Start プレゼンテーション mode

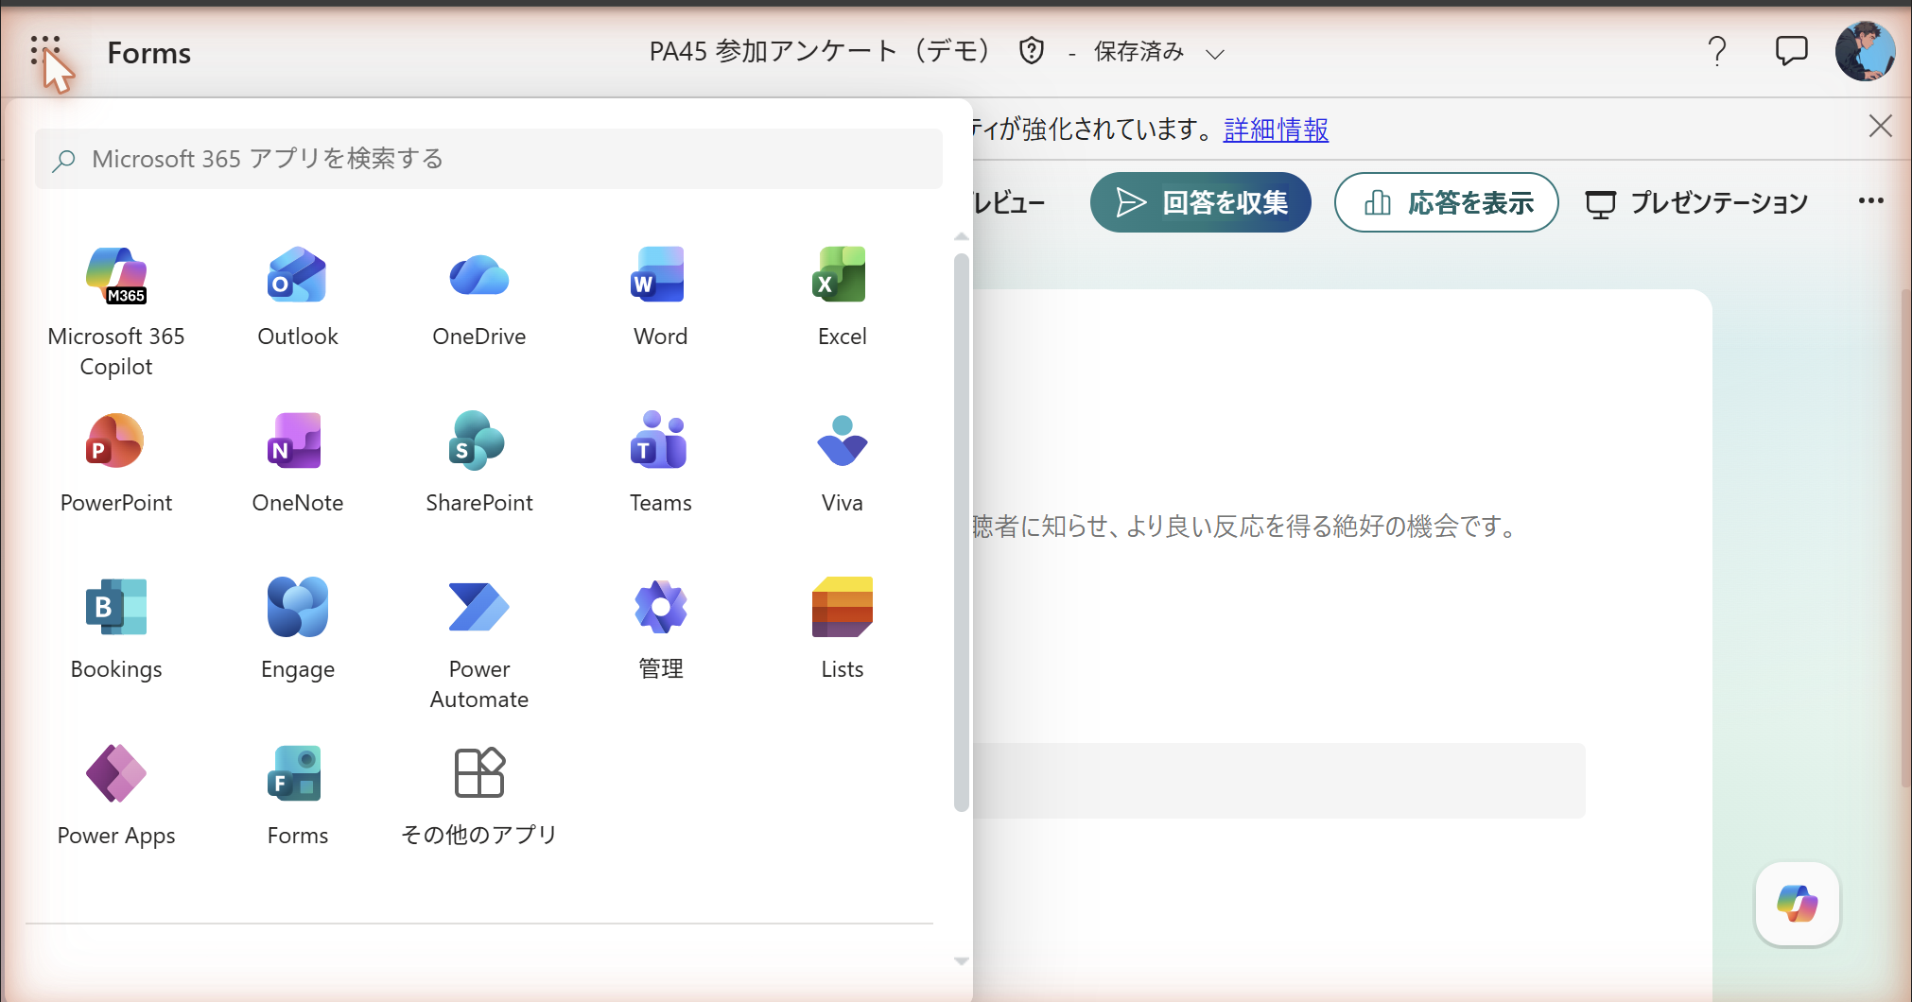1696,202
